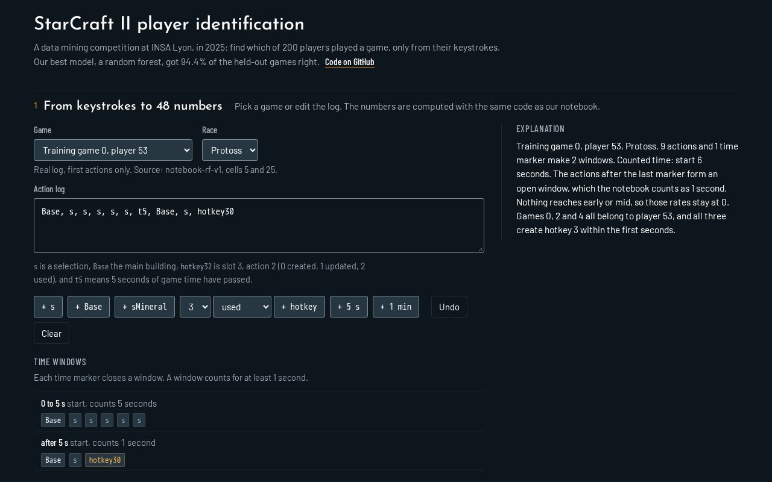772x482 pixels.
Task: Open the hotkey action dropdown showing used
Action: [x=242, y=307]
